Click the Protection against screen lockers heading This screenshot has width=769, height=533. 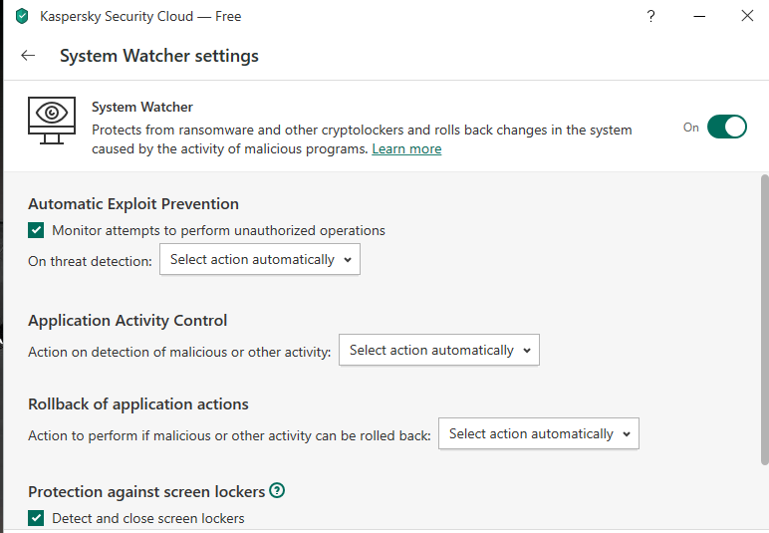pos(146,491)
